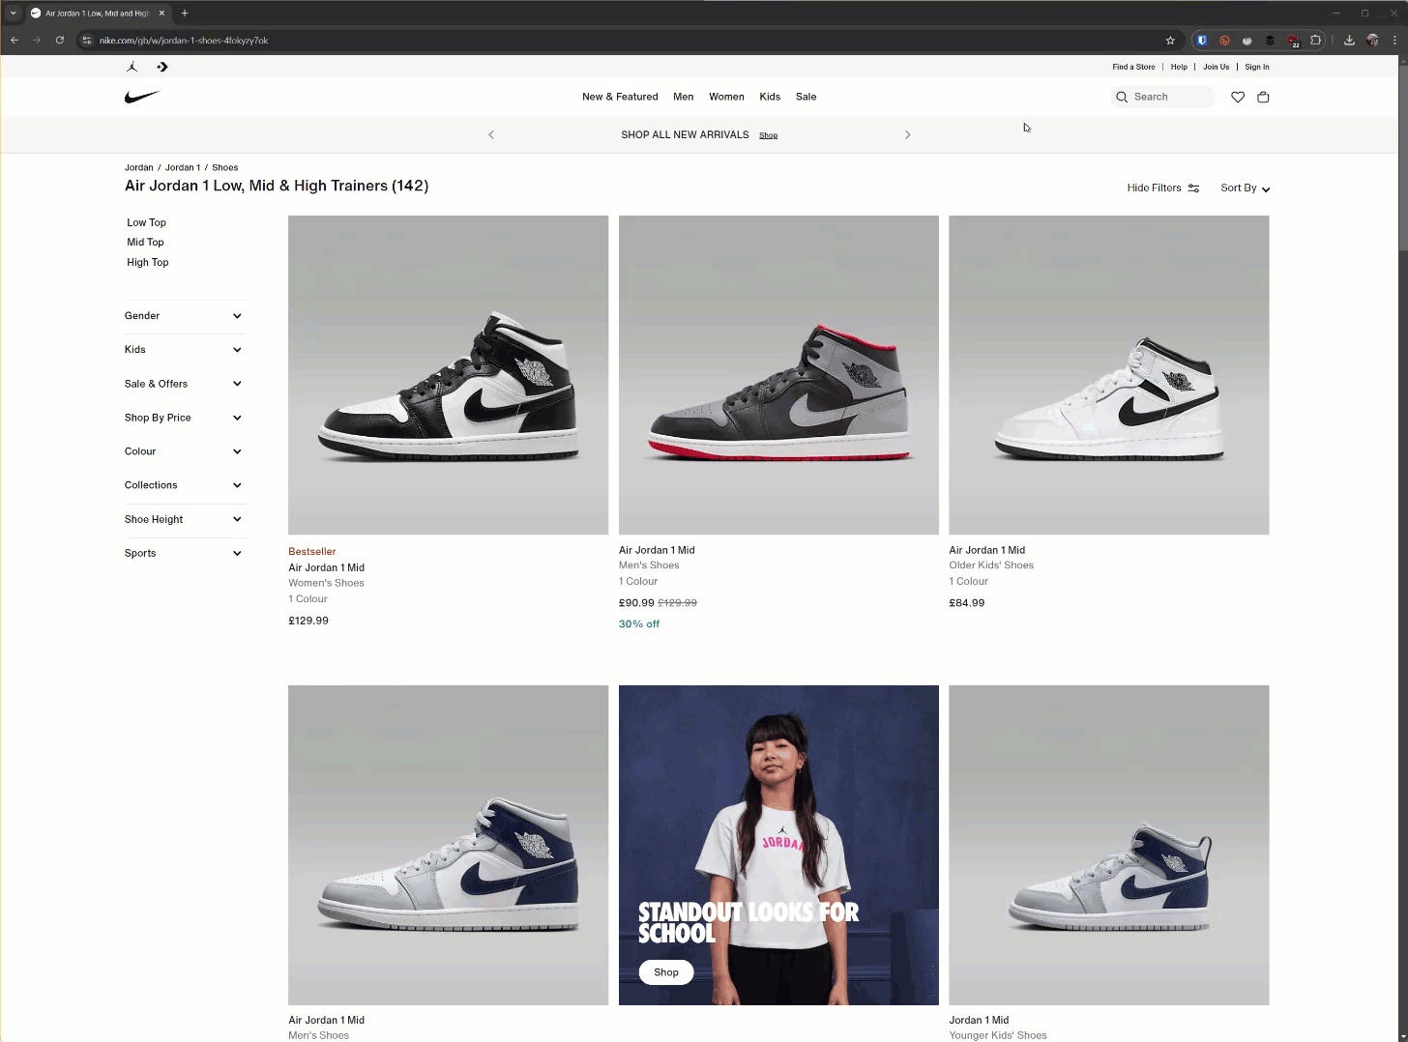1408x1042 pixels.
Task: Open Favourites via the heart icon
Action: click(1238, 97)
